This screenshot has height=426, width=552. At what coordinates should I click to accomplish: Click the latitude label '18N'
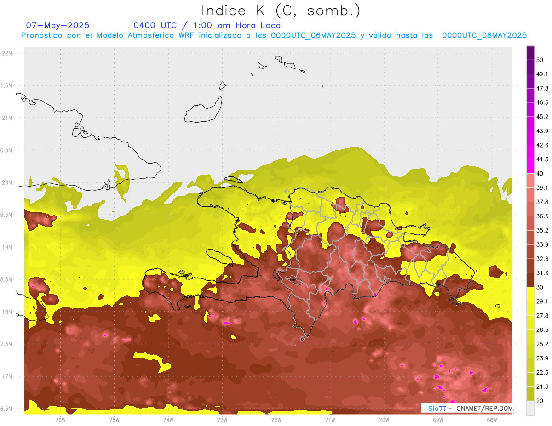pos(8,312)
